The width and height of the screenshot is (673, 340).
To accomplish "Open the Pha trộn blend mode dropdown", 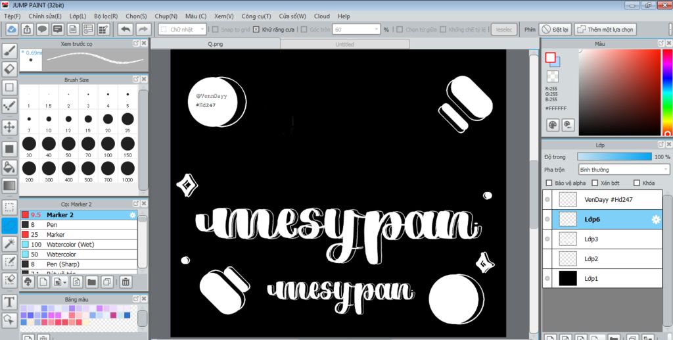I will coord(624,170).
